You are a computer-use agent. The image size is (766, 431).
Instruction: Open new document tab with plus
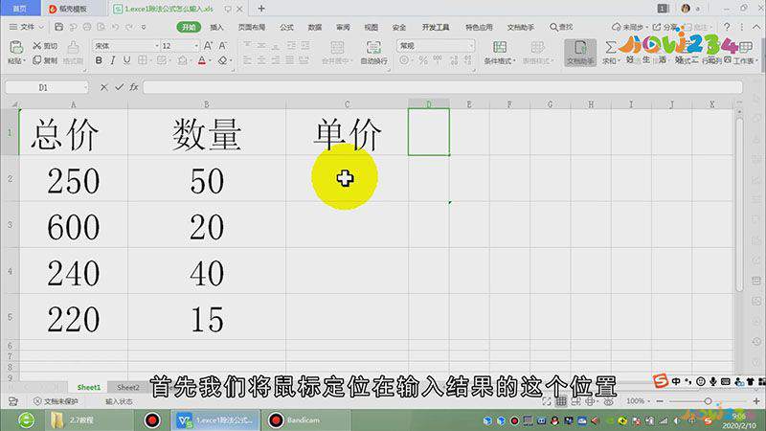261,9
